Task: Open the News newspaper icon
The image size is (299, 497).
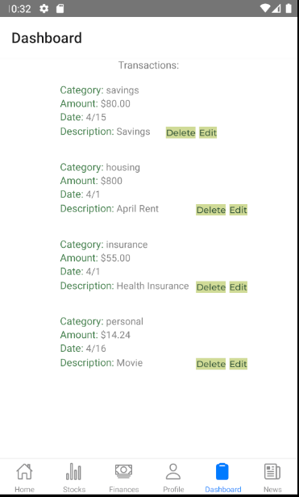Action: (272, 472)
